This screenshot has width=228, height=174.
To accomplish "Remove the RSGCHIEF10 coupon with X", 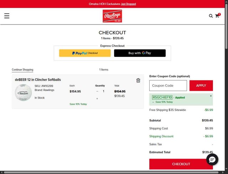I will tap(211, 96).
